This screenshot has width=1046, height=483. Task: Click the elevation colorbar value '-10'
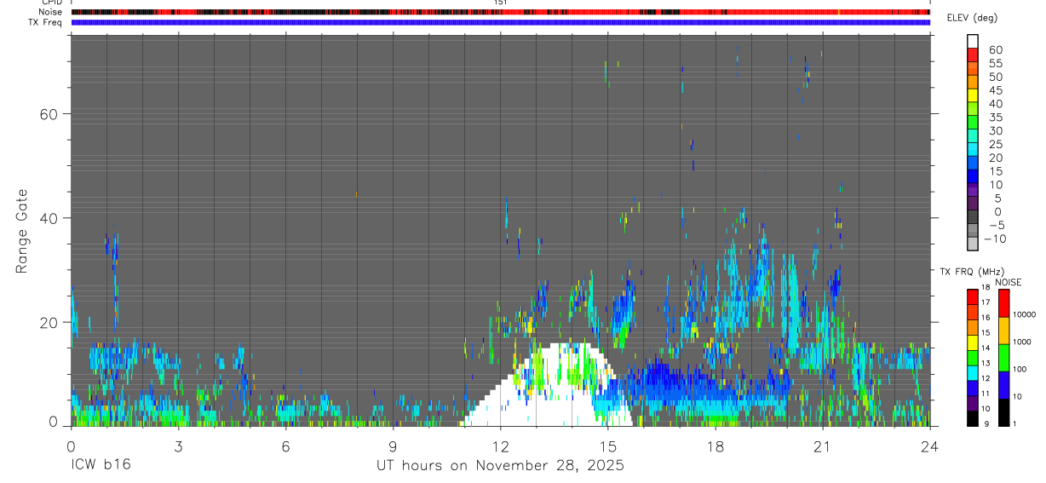point(994,239)
